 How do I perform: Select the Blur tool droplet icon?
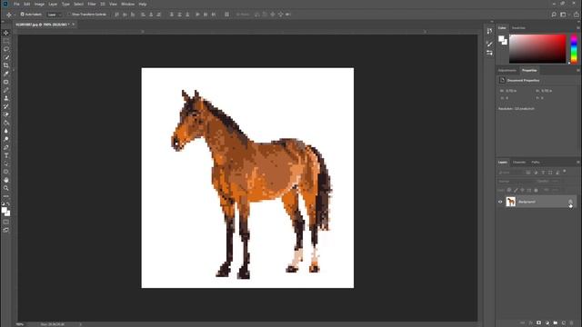[6, 131]
